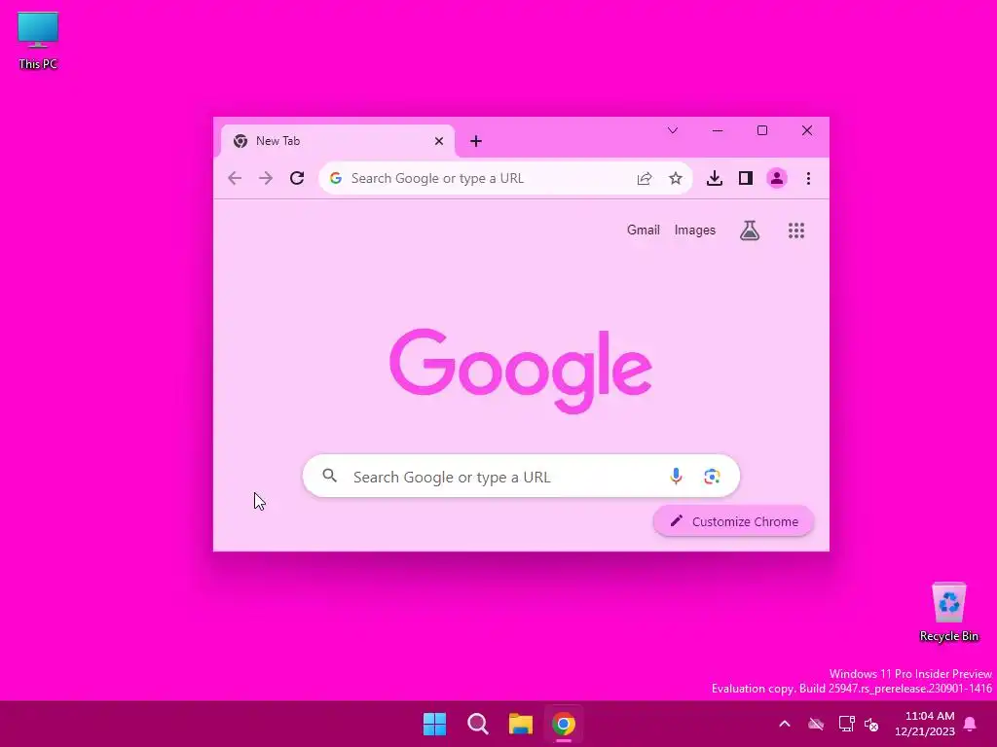Click the muted volume tray icon
This screenshot has height=747, width=997.
[871, 724]
